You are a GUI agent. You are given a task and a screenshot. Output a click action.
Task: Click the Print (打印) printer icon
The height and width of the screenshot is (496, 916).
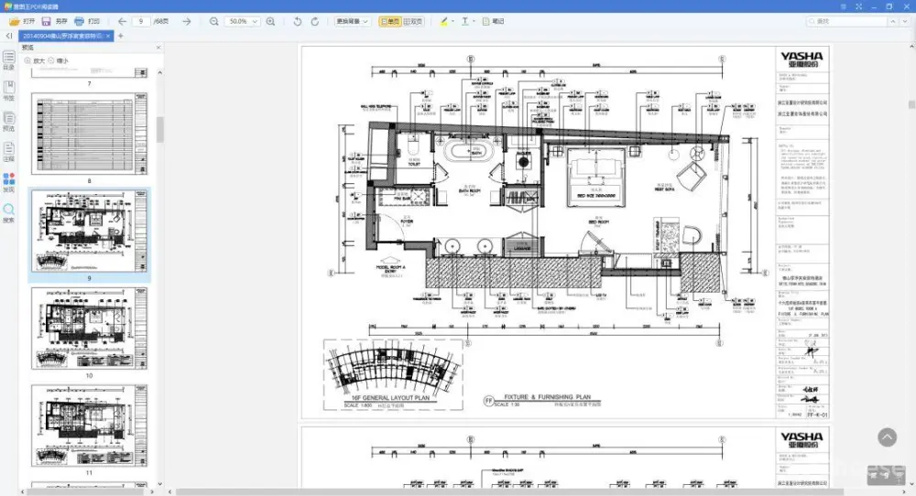[80, 21]
